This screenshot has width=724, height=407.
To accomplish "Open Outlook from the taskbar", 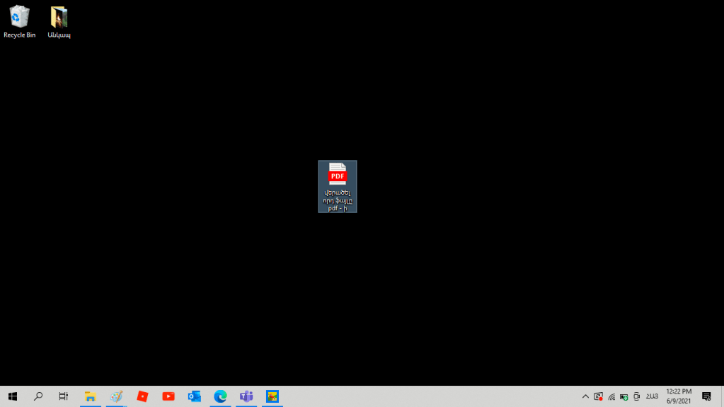I will click(x=194, y=396).
